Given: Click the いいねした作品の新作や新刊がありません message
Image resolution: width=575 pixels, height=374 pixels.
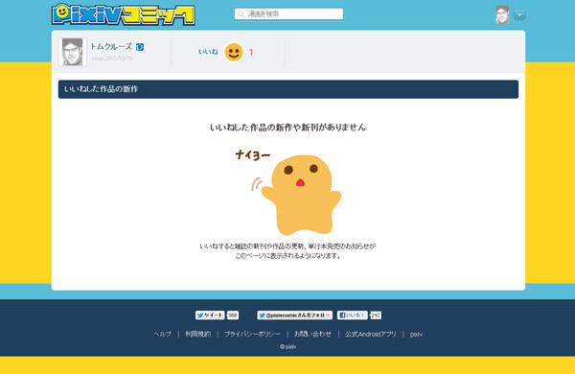Looking at the screenshot, I should point(287,128).
